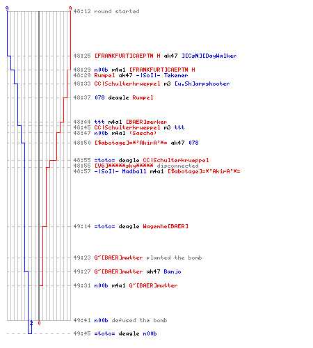The height and width of the screenshot is (348, 313).
Task: Click G~[BAER]mutter planted the bomb entry
Action: coord(148,258)
